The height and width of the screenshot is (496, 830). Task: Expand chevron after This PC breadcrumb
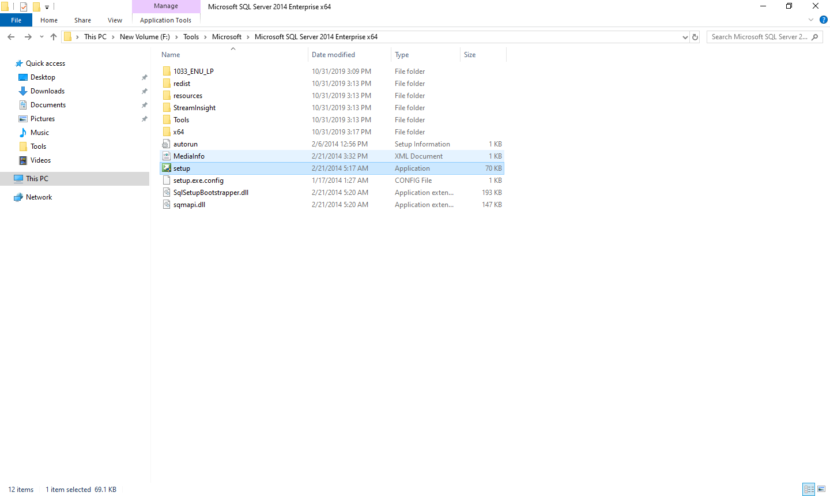(x=113, y=37)
